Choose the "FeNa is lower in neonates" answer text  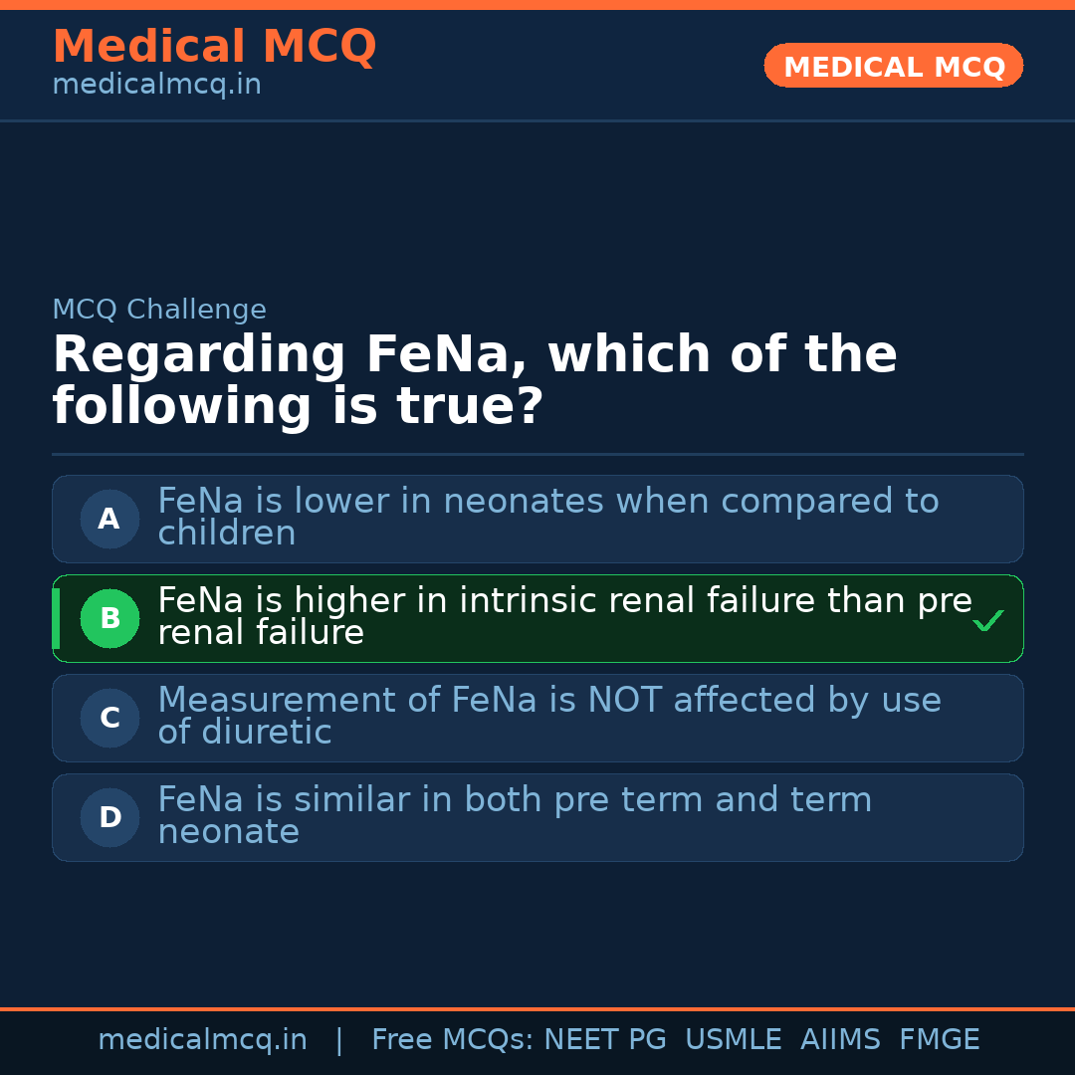coord(547,517)
